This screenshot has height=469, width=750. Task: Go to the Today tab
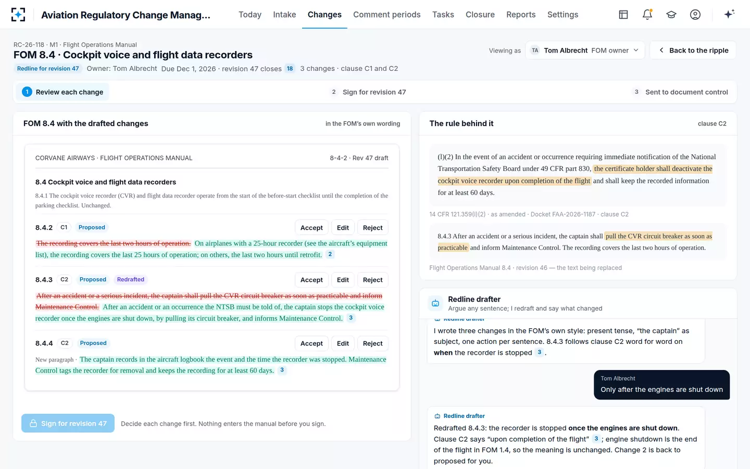pos(250,15)
